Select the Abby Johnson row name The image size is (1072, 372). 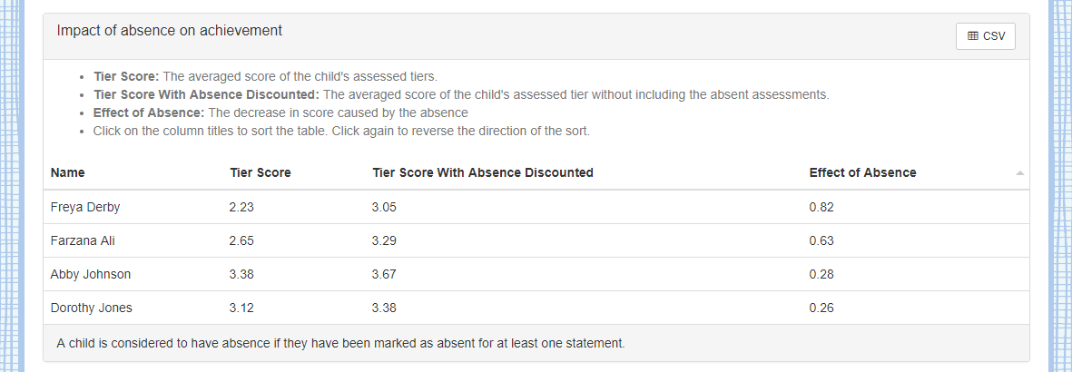(x=91, y=274)
